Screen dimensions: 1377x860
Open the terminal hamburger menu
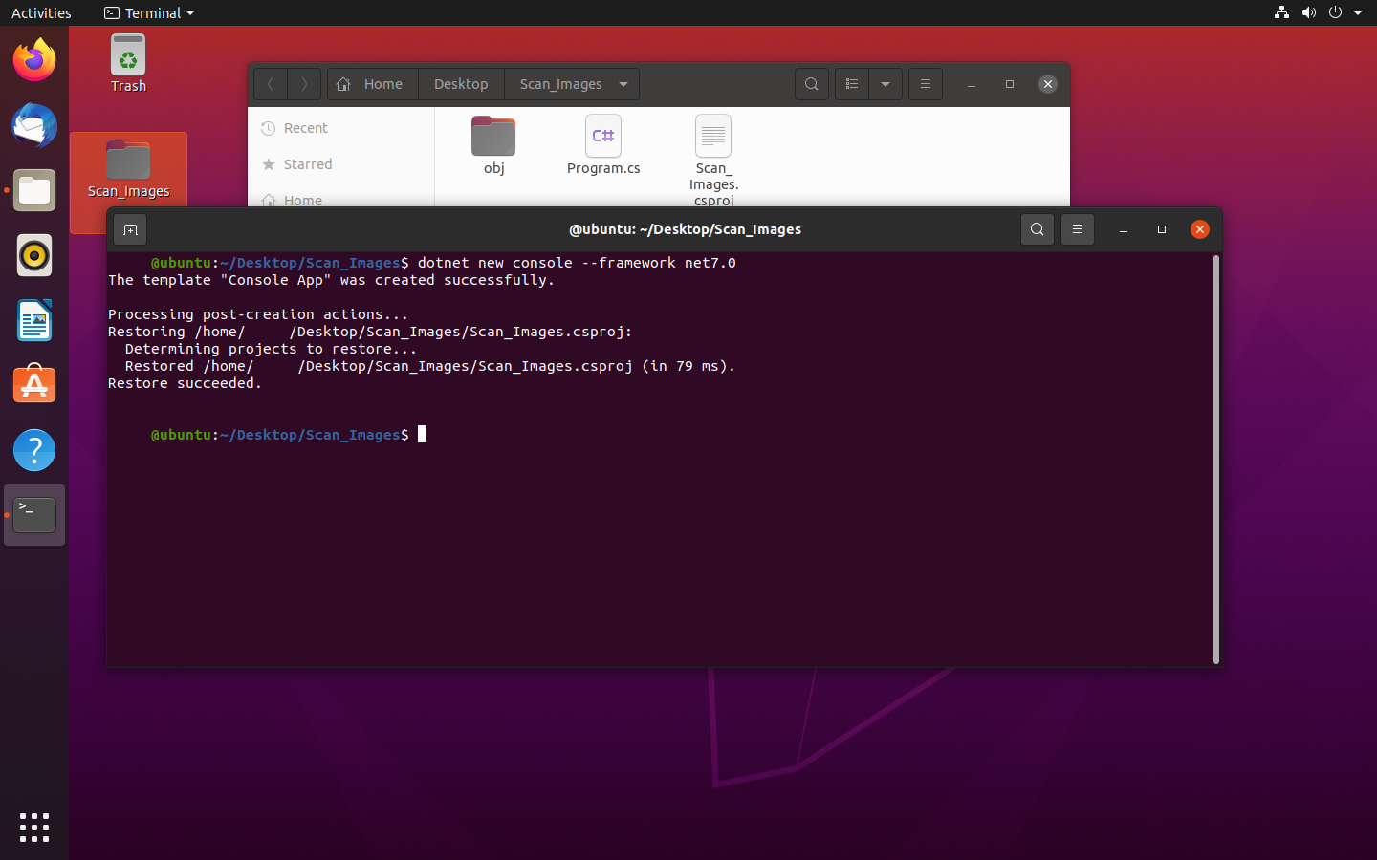click(x=1077, y=229)
